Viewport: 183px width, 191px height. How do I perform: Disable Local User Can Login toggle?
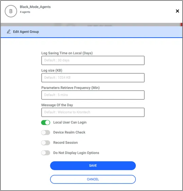(45, 122)
